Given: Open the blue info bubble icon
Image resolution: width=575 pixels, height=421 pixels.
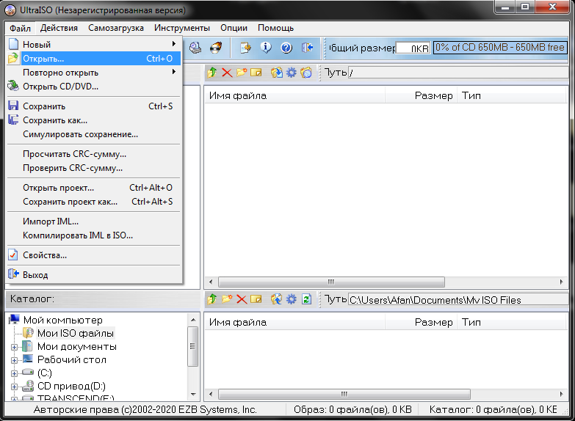Looking at the screenshot, I should click(x=266, y=48).
